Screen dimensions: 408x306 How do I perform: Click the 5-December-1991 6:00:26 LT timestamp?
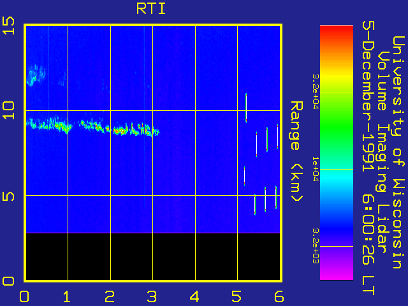tap(368, 158)
